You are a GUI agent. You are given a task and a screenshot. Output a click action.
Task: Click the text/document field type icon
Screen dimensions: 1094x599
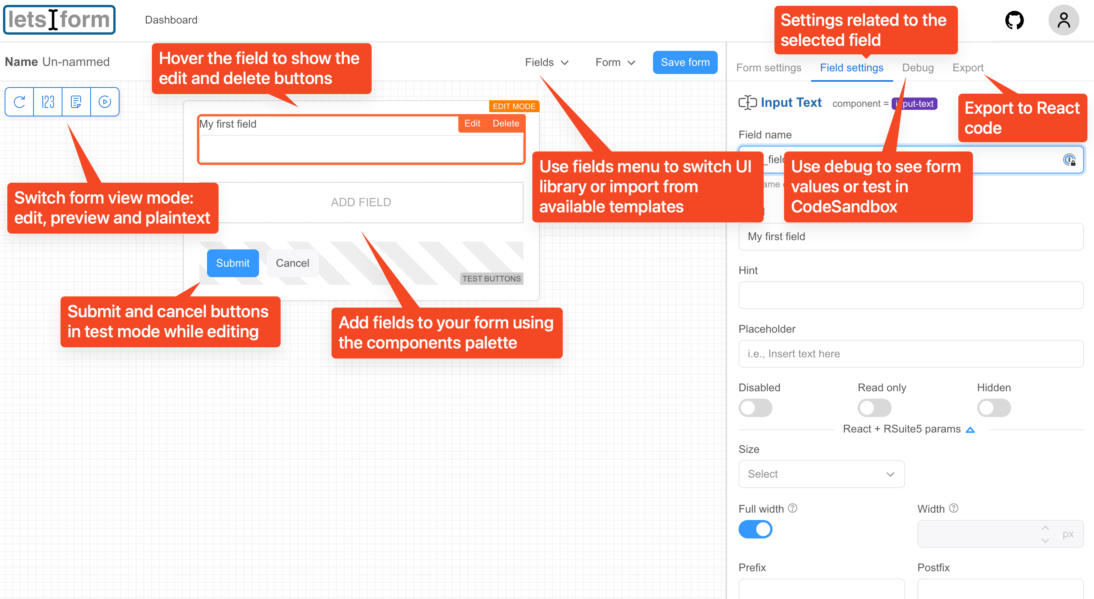tap(76, 102)
